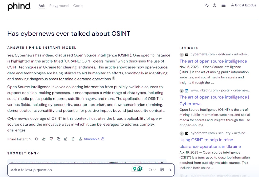This screenshot has width=259, height=177.
Task: Regenerate the answer
Action: pyautogui.click(x=36, y=139)
